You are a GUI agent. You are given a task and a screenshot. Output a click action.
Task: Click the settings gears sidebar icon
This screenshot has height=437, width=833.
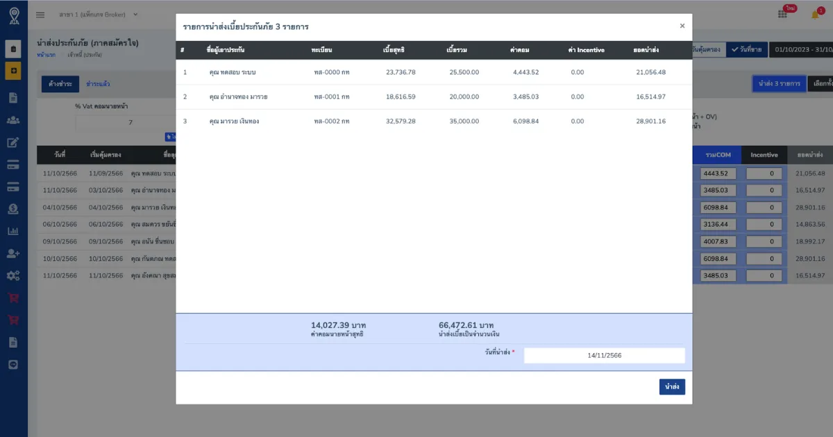[x=13, y=276]
